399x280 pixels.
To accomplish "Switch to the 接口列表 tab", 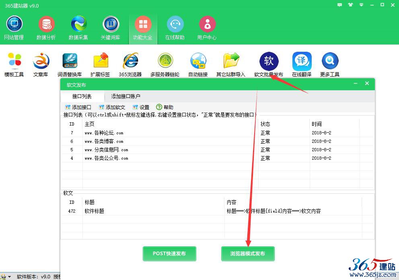I will click(82, 96).
